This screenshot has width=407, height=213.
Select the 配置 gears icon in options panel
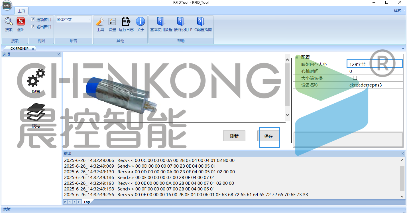(x=36, y=78)
